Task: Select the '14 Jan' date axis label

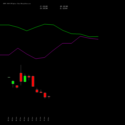Action: coord(40,119)
